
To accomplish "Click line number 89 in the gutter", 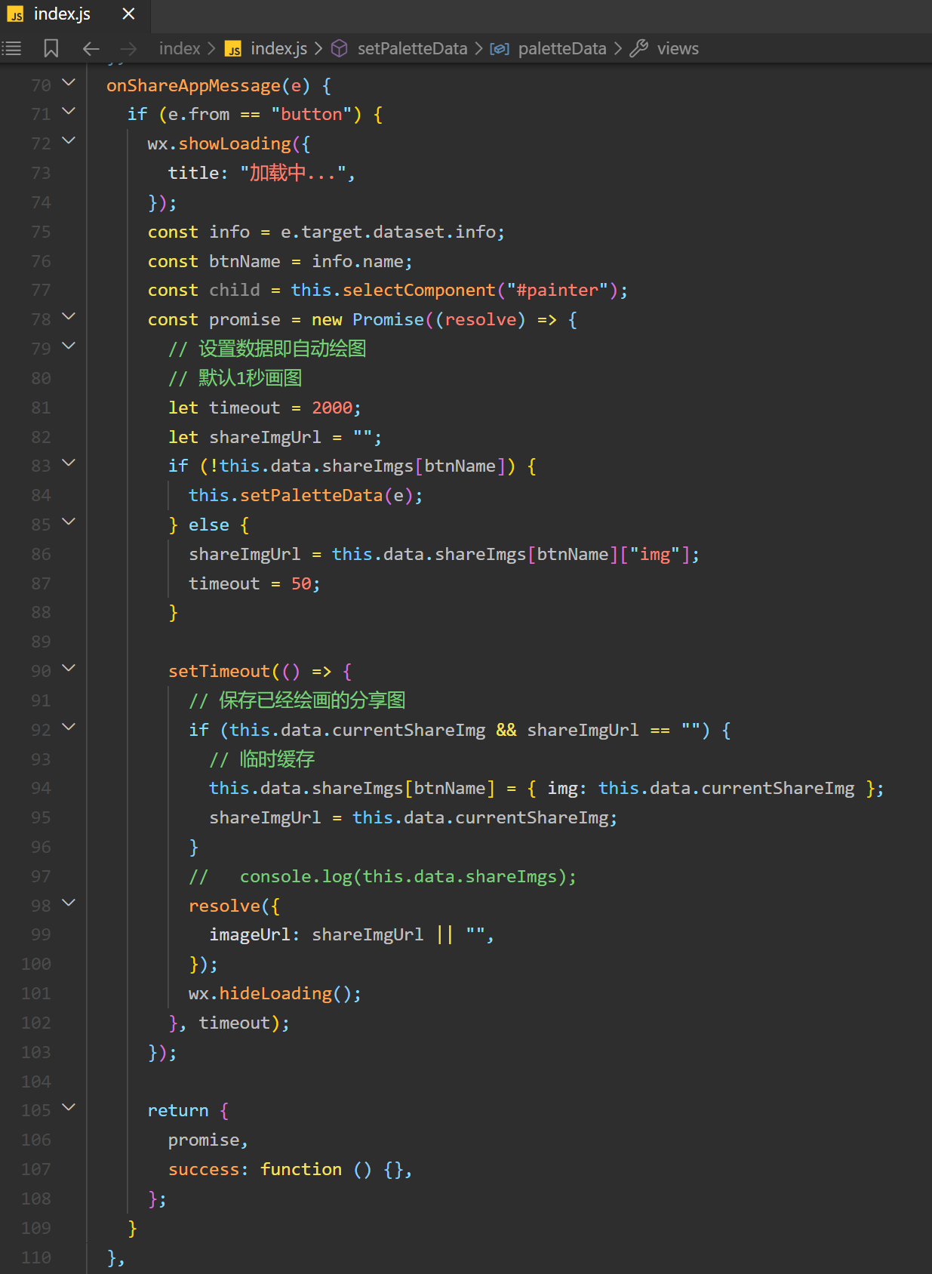I will pyautogui.click(x=41, y=642).
